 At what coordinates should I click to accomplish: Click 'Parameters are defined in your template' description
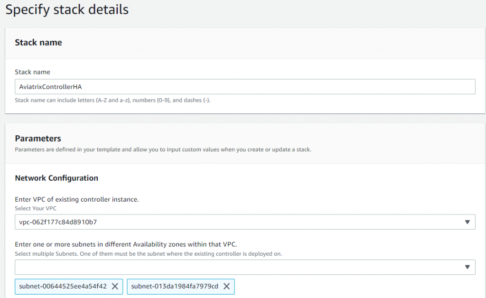click(163, 149)
